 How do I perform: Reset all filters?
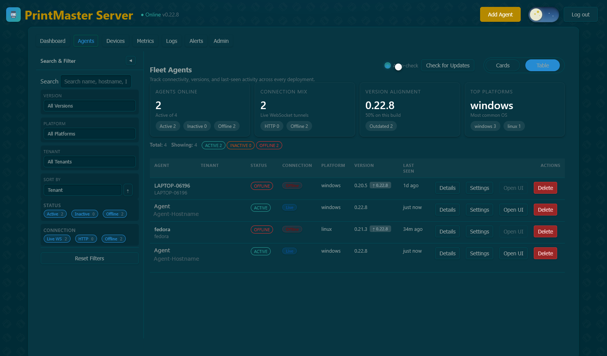[x=90, y=258]
